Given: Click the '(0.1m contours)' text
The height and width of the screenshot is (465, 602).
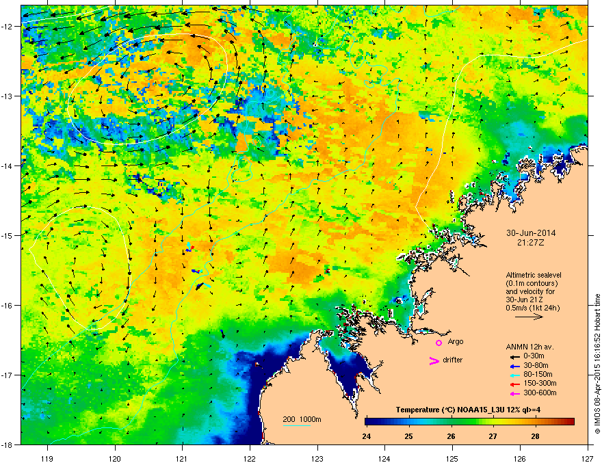Looking at the screenshot, I should [532, 283].
